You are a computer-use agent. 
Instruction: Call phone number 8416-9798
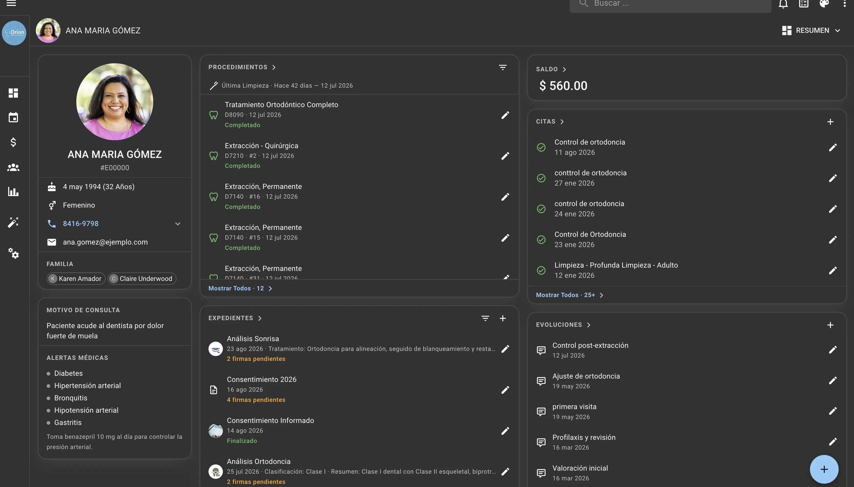point(80,224)
